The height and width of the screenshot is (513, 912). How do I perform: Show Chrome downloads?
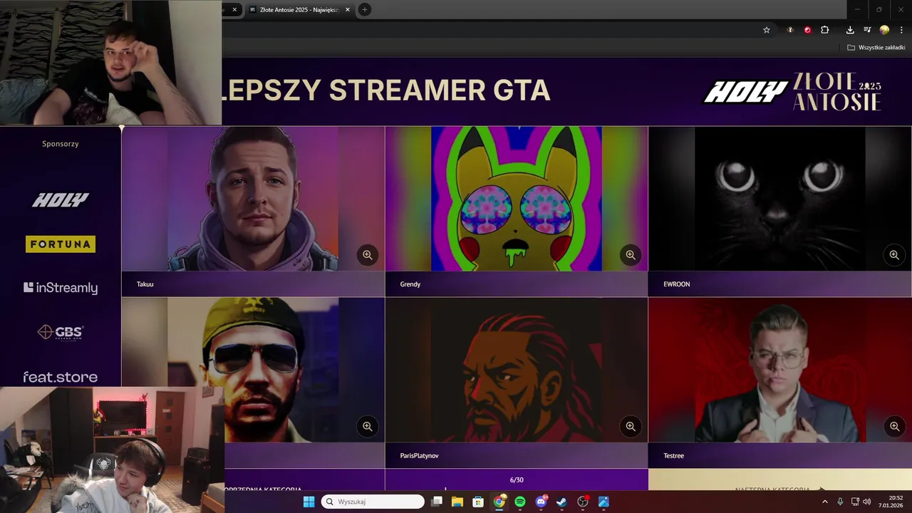(x=850, y=30)
